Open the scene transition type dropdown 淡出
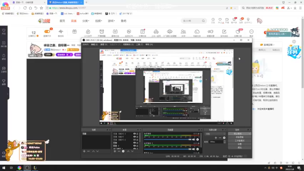This screenshot has height=171, width=304. pos(215,134)
